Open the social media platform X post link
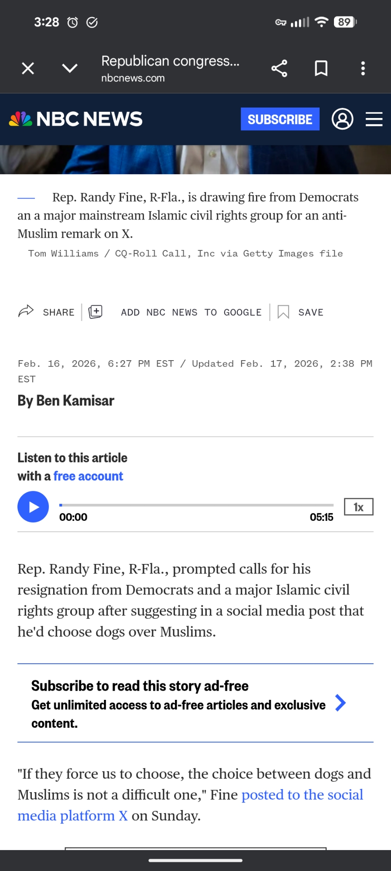Viewport: 391px width, 871px height. click(x=302, y=795)
